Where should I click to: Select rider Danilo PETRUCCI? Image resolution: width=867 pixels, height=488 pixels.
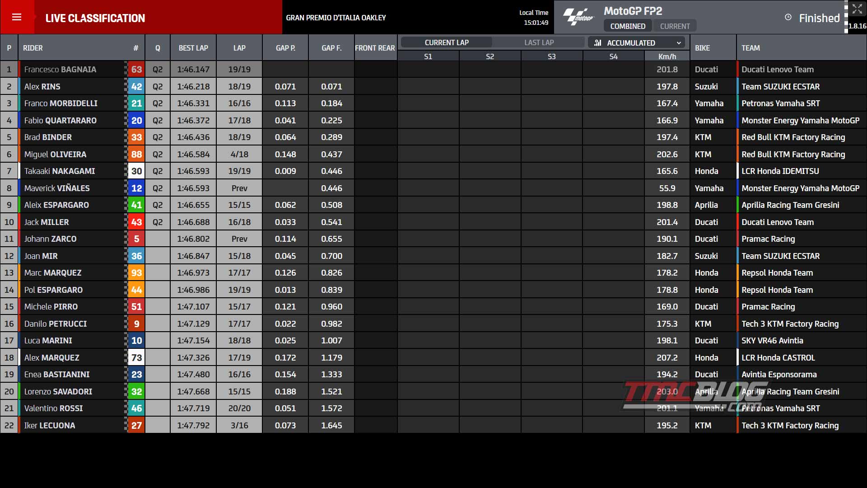pos(56,324)
